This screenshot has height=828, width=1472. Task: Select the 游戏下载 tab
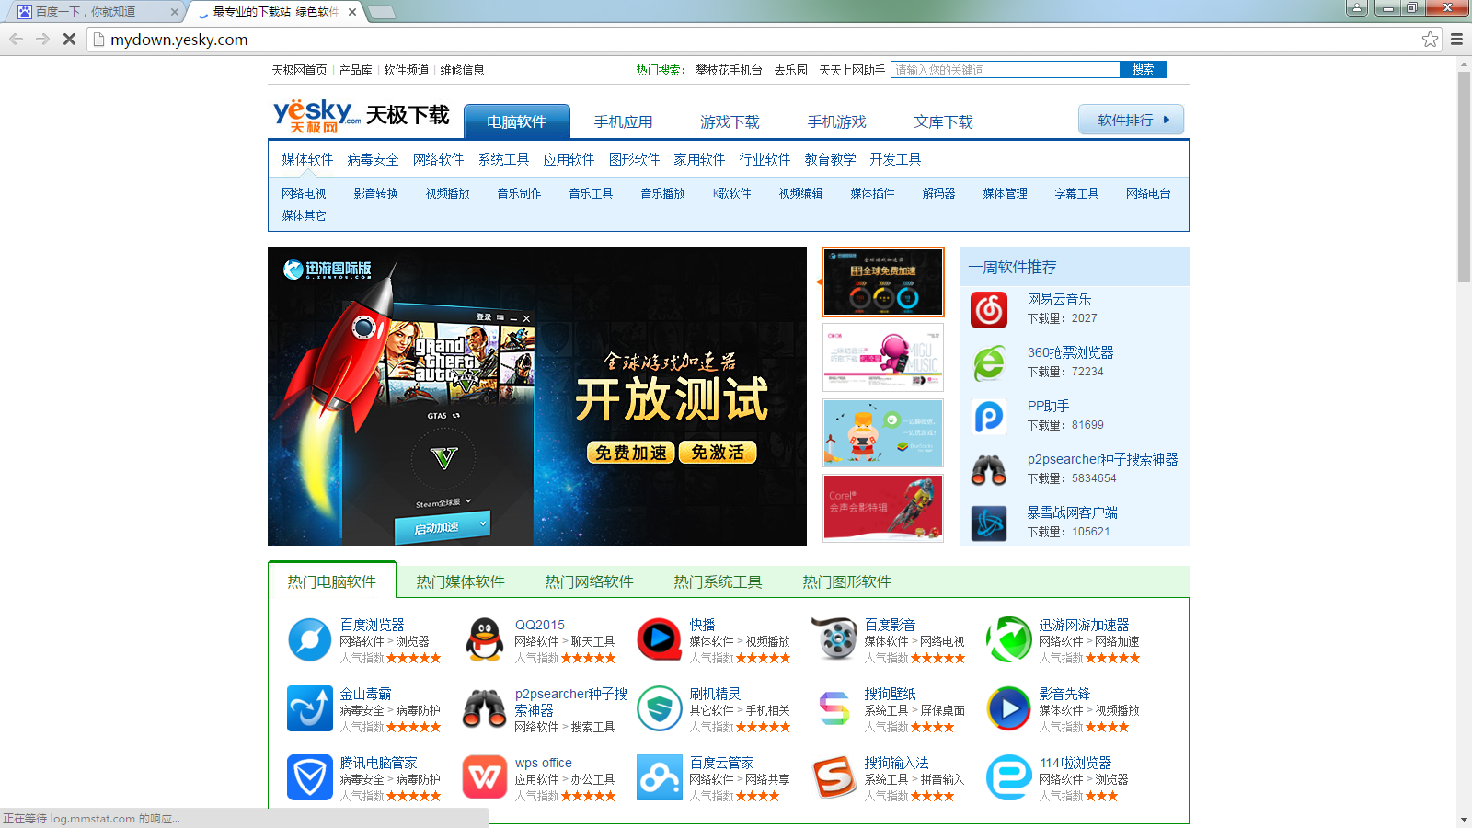[730, 121]
